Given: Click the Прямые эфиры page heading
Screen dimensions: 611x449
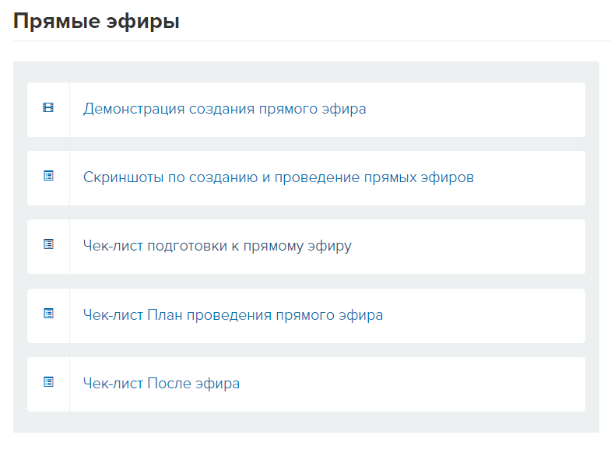Looking at the screenshot, I should (97, 21).
